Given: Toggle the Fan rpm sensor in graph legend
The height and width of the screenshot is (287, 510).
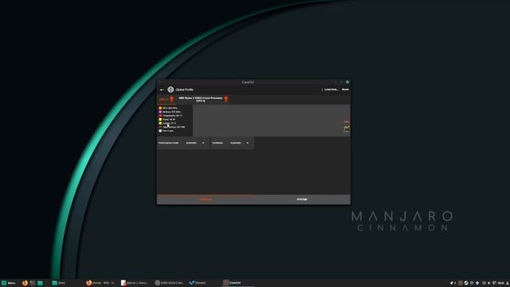Looking at the screenshot, I should pos(167,131).
